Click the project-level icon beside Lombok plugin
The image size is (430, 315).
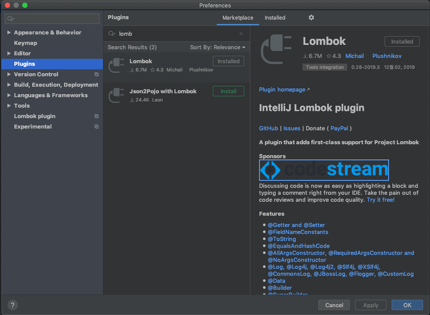[96, 116]
